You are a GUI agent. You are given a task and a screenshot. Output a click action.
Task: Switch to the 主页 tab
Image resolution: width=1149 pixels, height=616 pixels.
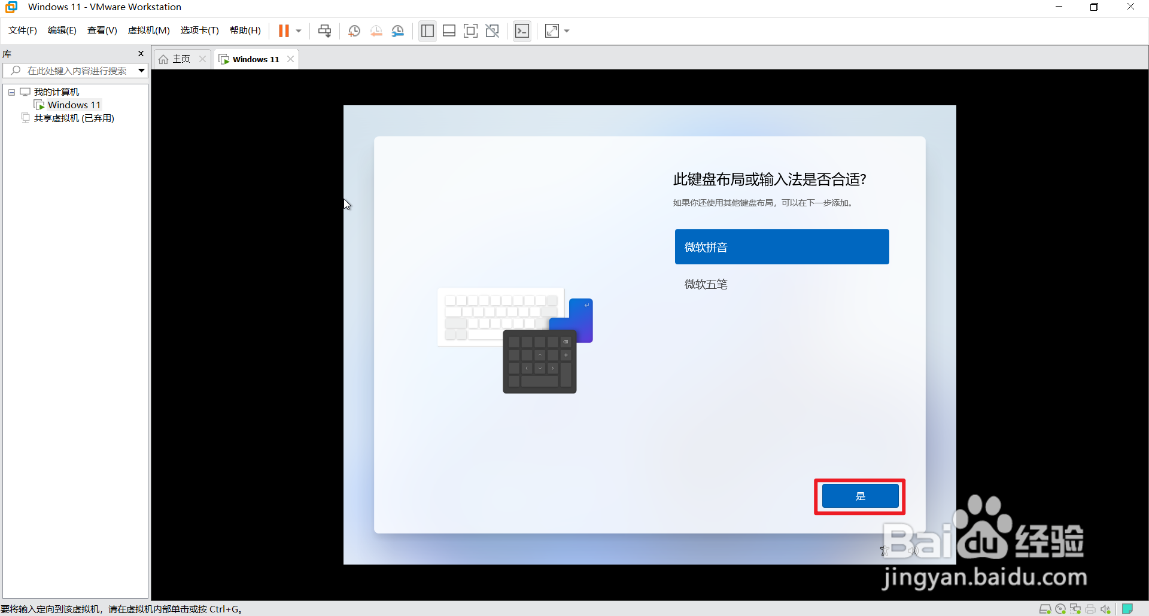(x=181, y=59)
